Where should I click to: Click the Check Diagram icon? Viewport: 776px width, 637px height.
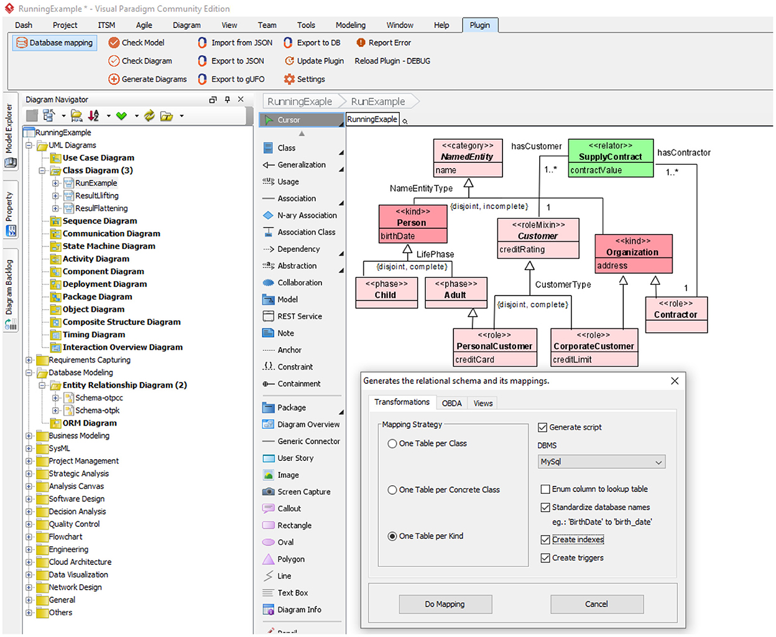(x=114, y=61)
